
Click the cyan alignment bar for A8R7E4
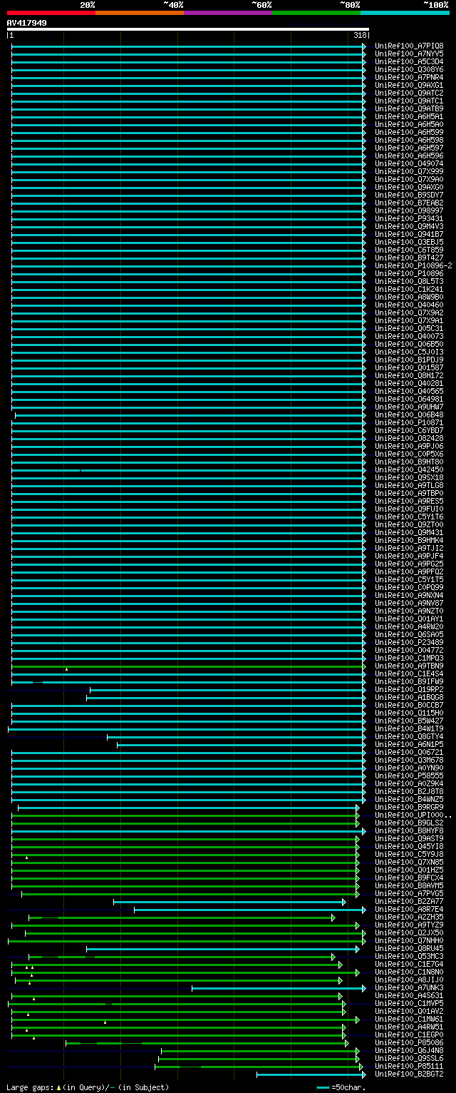click(250, 909)
